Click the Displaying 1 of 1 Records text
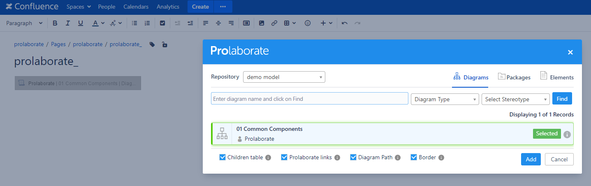591x186 pixels. [541, 114]
